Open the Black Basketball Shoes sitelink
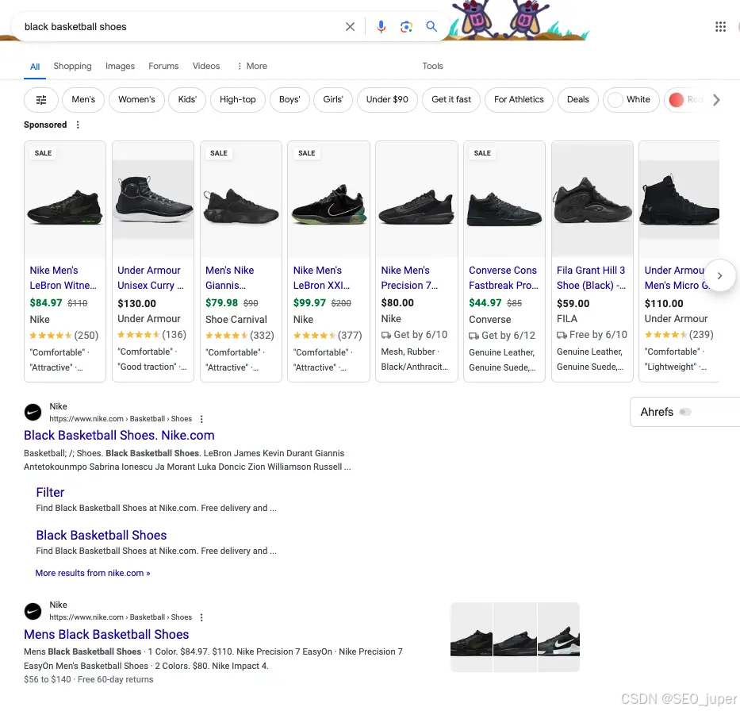740x711 pixels. tap(102, 536)
